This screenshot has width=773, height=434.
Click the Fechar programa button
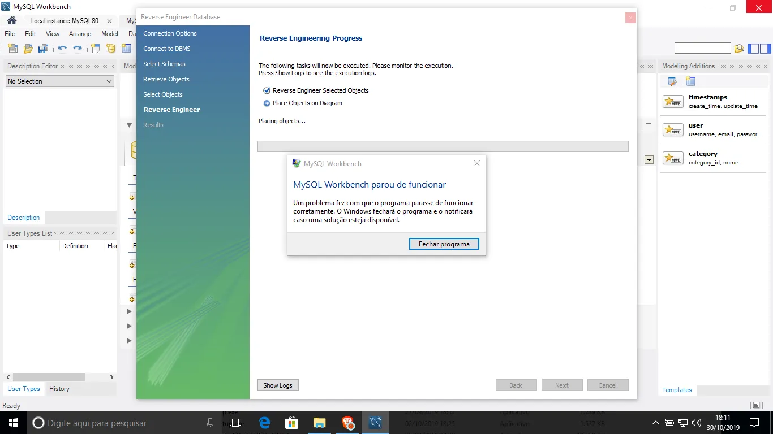pos(444,244)
